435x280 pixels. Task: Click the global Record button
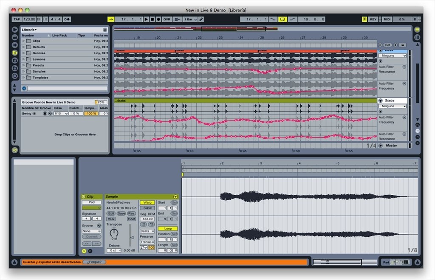[158, 20]
